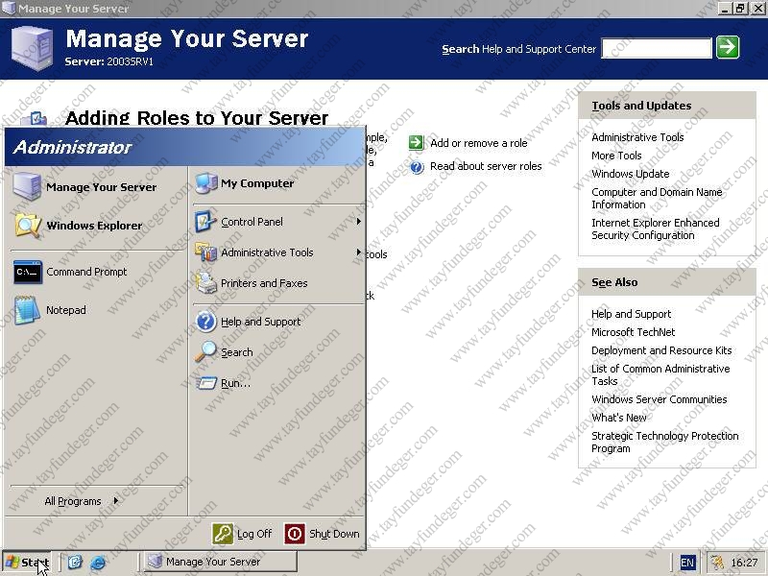Click the Manage Your Server icon in Start menu
Image resolution: width=768 pixels, height=576 pixels.
point(27,186)
